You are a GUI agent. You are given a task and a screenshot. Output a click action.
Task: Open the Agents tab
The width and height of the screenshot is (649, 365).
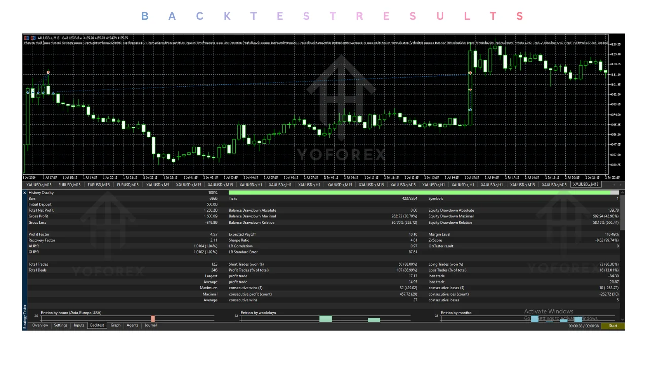point(132,325)
